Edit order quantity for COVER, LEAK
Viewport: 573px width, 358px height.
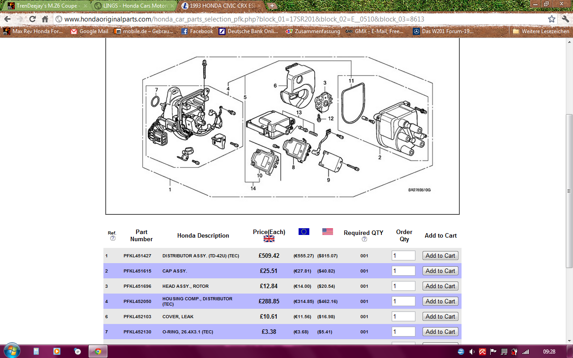click(x=403, y=316)
